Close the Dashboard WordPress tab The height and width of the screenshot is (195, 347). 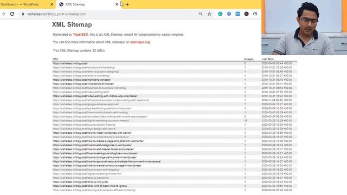point(52,4)
